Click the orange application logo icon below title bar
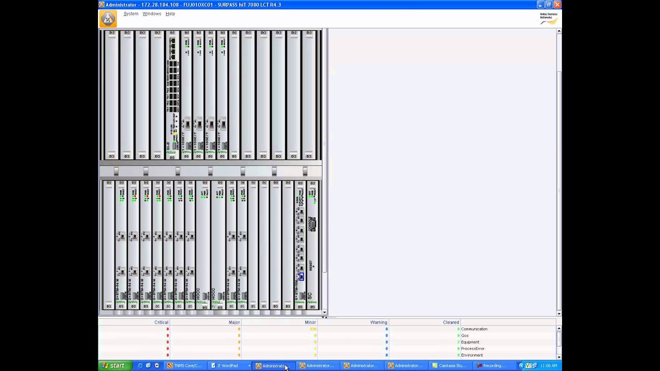This screenshot has width=660, height=371. click(108, 19)
